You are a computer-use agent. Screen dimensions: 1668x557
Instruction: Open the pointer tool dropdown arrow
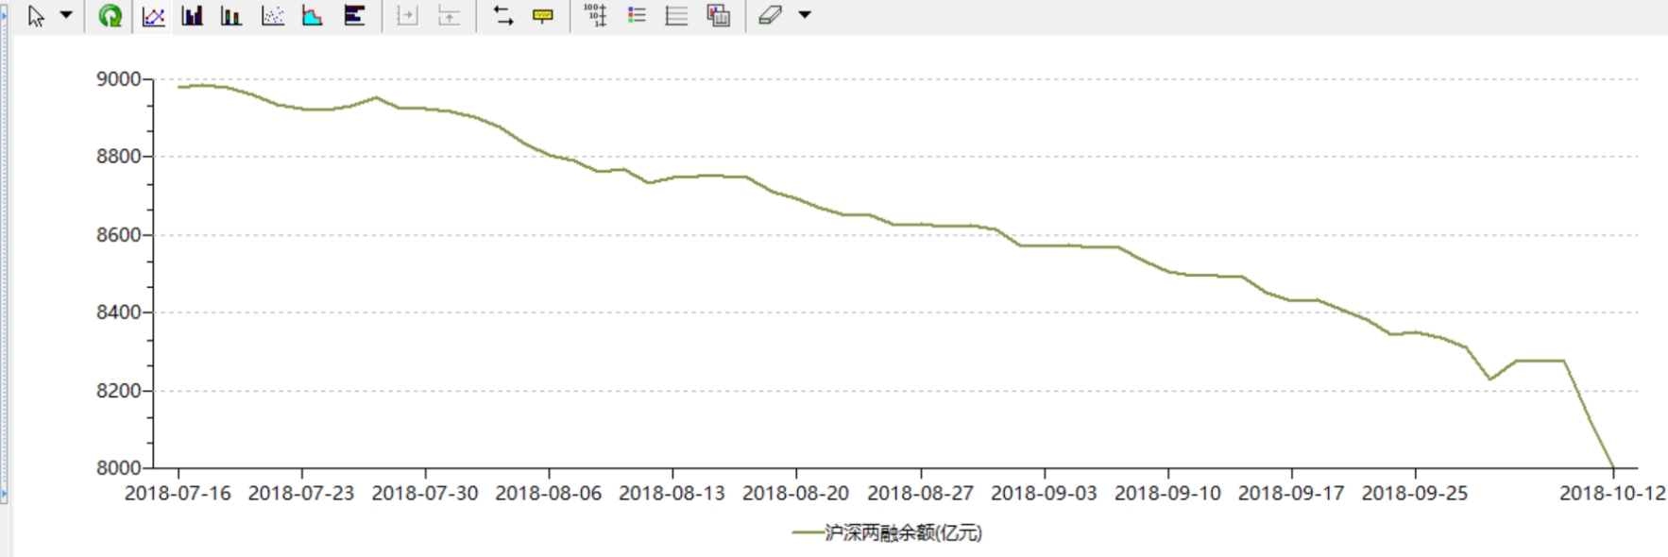pyautogui.click(x=66, y=15)
